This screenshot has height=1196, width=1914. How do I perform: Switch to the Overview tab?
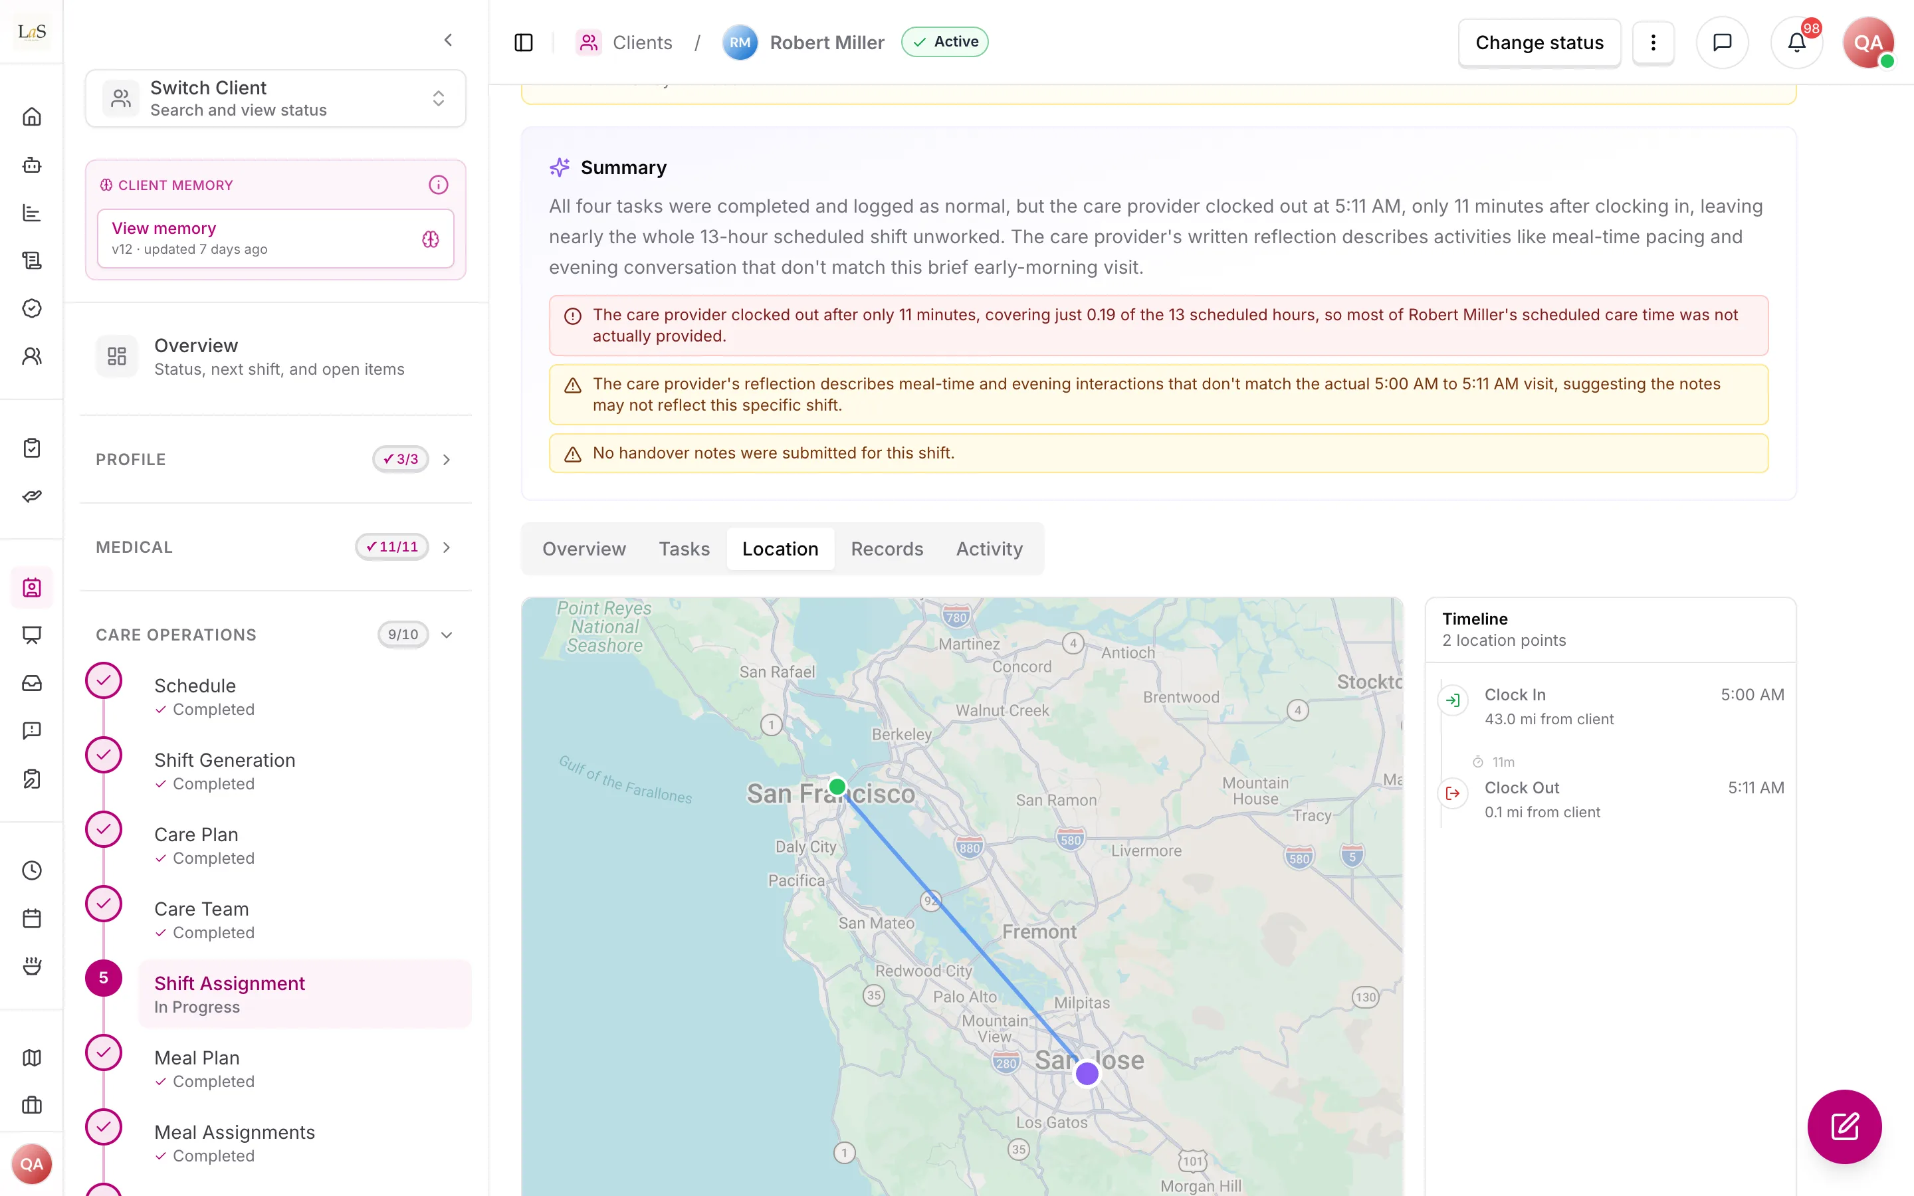click(x=584, y=549)
